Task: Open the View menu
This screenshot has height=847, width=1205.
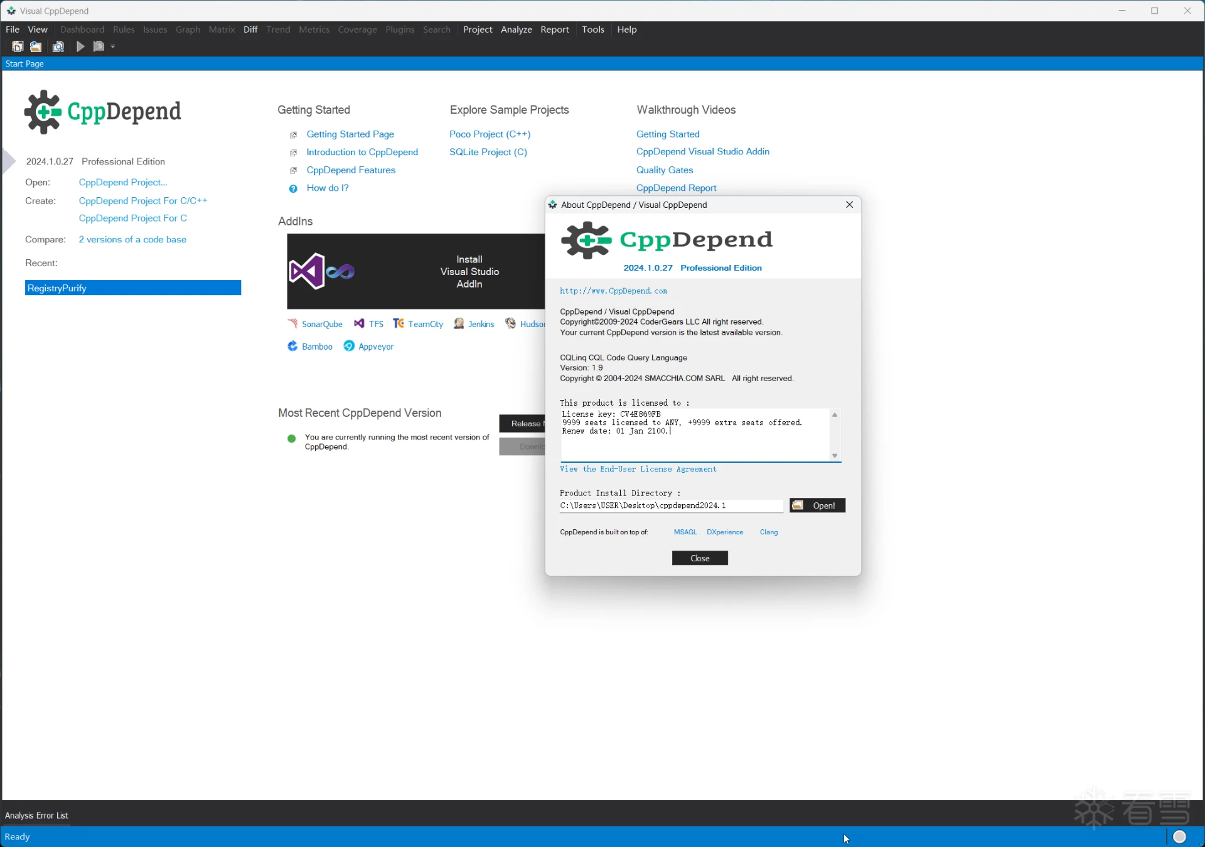Action: 38,30
